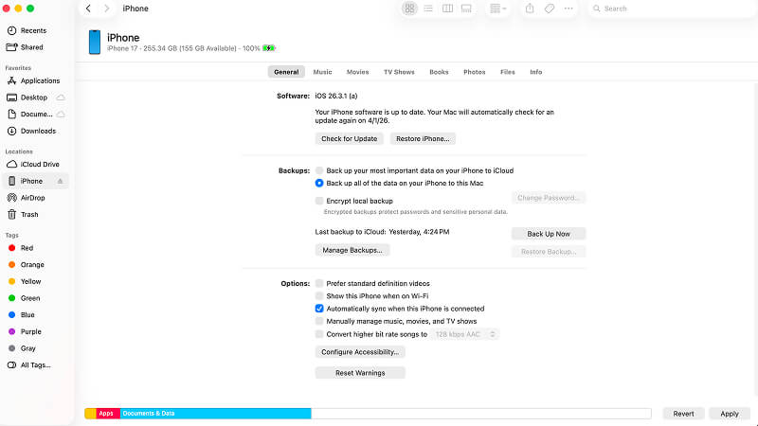Select the Gray tag

tap(28, 348)
